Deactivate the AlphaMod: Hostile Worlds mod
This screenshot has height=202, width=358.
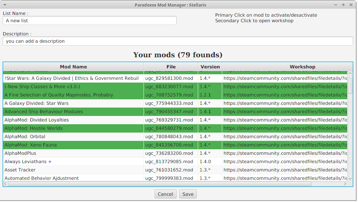click(x=73, y=128)
